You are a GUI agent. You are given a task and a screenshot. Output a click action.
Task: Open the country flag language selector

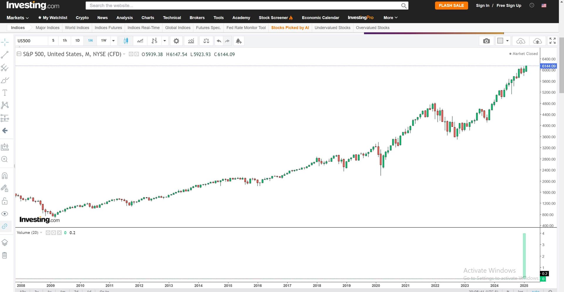[544, 6]
